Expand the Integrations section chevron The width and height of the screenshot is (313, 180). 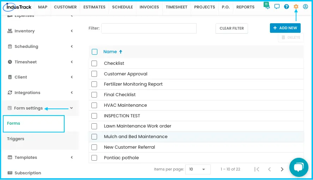(72, 93)
